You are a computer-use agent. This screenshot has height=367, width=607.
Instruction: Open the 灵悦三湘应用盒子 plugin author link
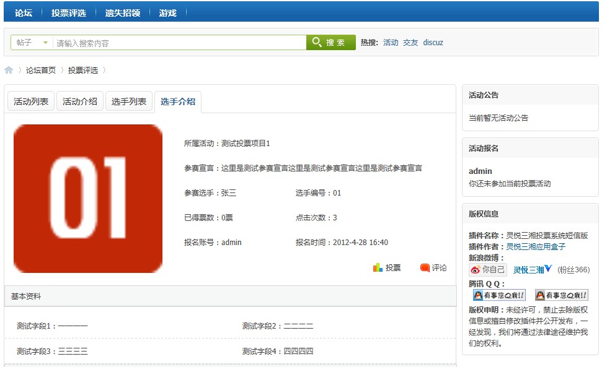536,246
